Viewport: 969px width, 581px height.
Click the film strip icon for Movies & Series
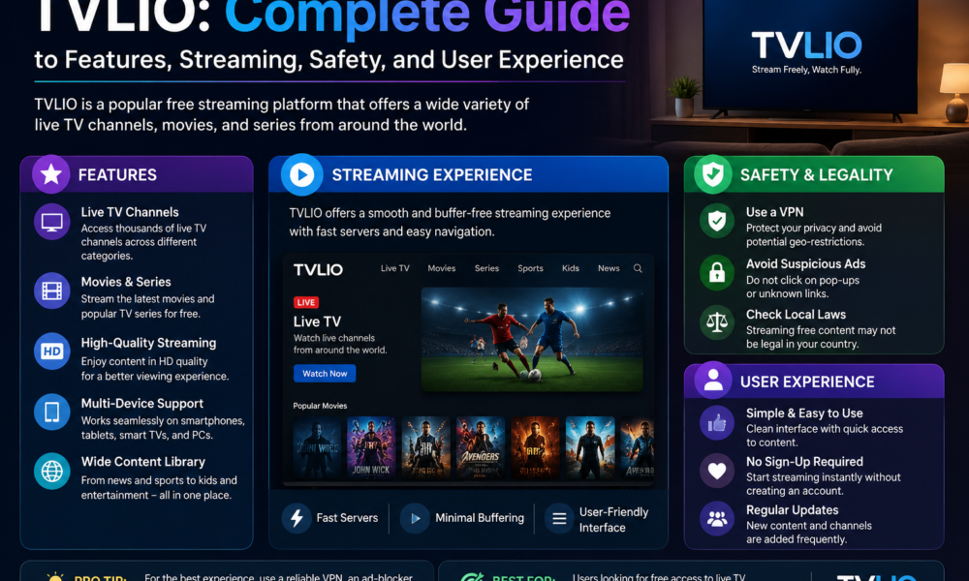52,290
